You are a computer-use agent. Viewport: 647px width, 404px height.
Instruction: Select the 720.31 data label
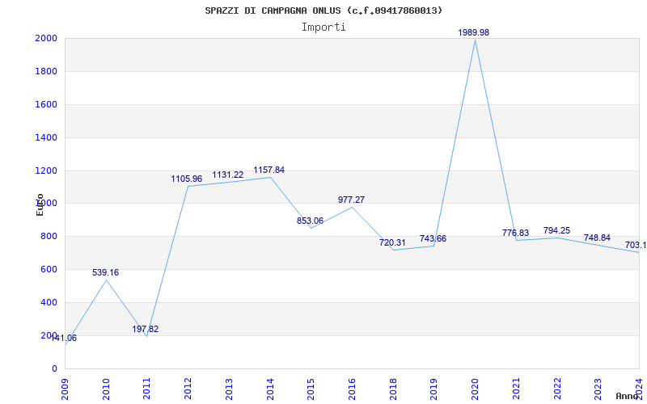[x=392, y=242]
